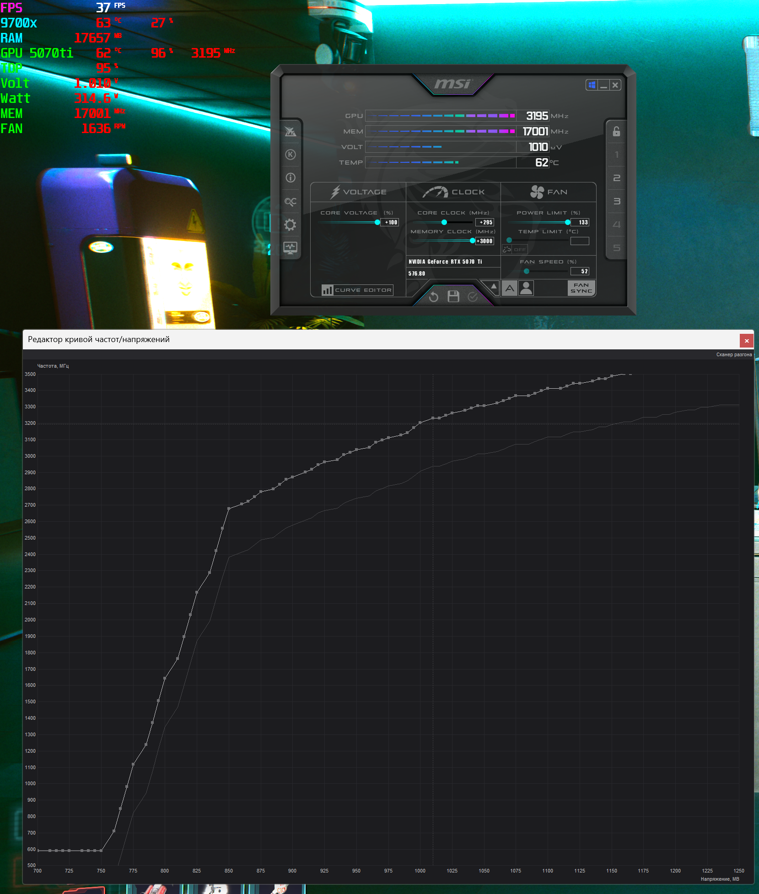Viewport: 759px width, 894px height.
Task: Select the curve point at 850 mV
Action: coord(229,509)
